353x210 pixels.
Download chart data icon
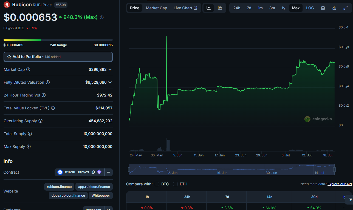334,8
